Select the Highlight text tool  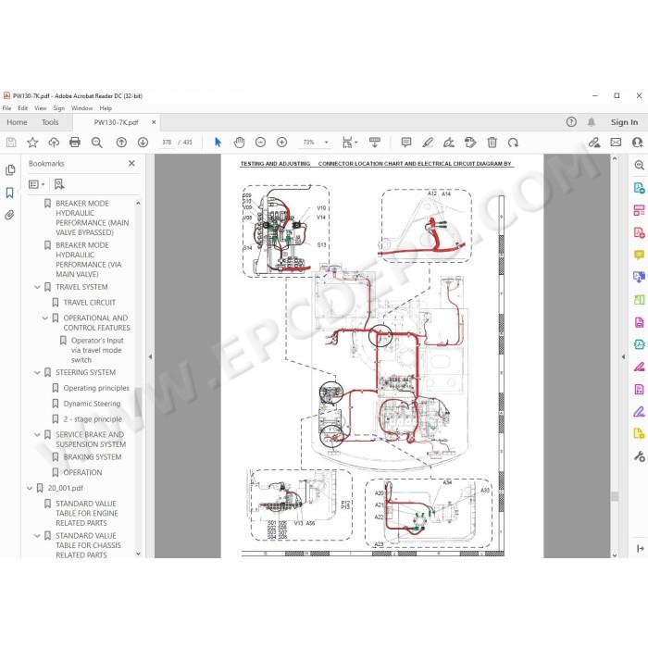pyautogui.click(x=428, y=143)
